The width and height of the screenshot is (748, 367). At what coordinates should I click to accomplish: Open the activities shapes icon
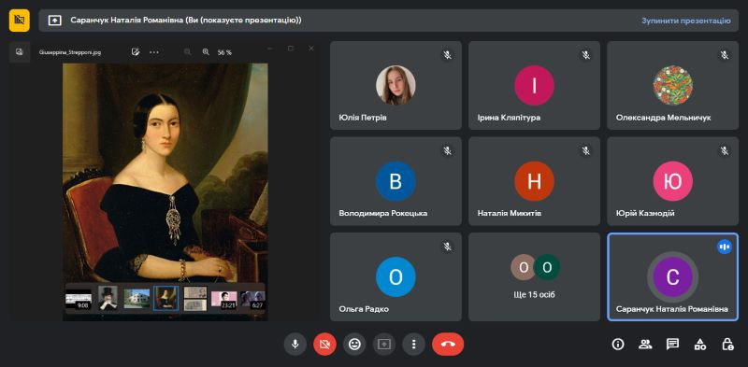pyautogui.click(x=699, y=345)
